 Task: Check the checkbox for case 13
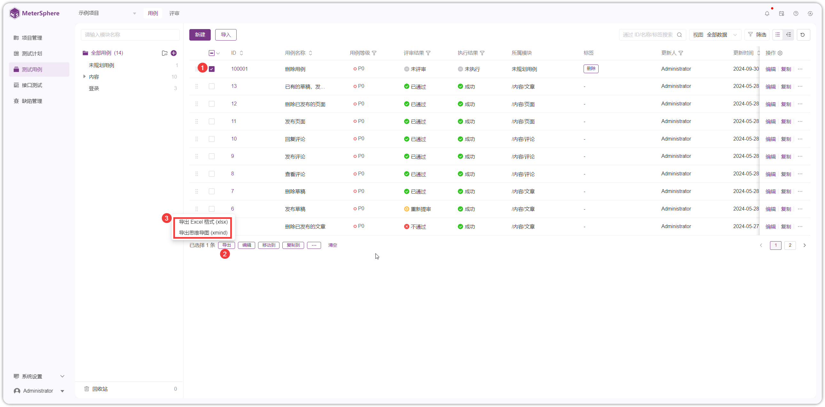(x=212, y=86)
